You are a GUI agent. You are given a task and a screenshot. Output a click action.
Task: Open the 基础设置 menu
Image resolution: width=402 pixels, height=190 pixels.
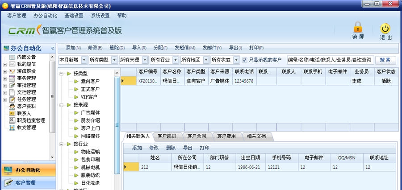74,15
